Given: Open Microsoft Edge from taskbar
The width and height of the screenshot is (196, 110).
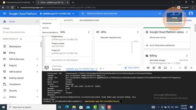Looking at the screenshot, I should [x=67, y=107].
